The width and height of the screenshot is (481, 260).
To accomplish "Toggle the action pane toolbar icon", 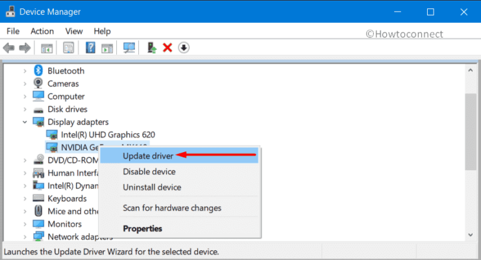I will (x=107, y=48).
